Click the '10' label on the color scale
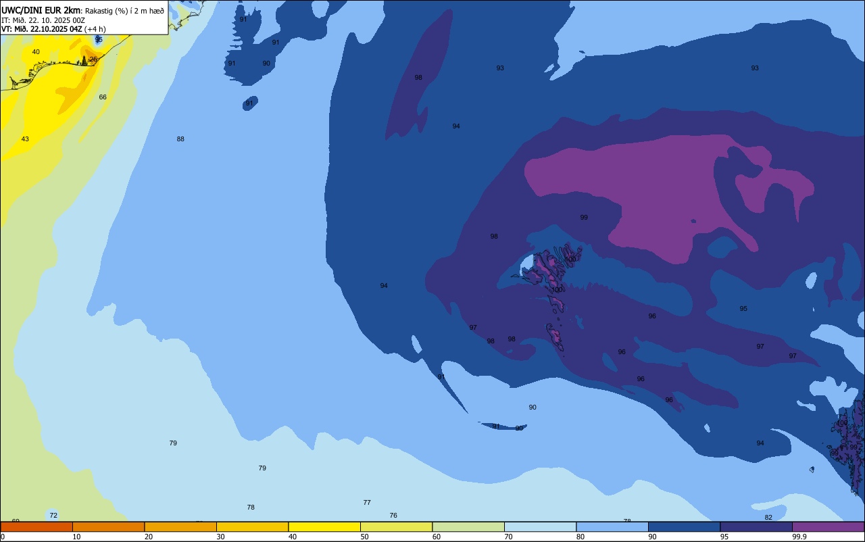The height and width of the screenshot is (542, 865). 76,537
